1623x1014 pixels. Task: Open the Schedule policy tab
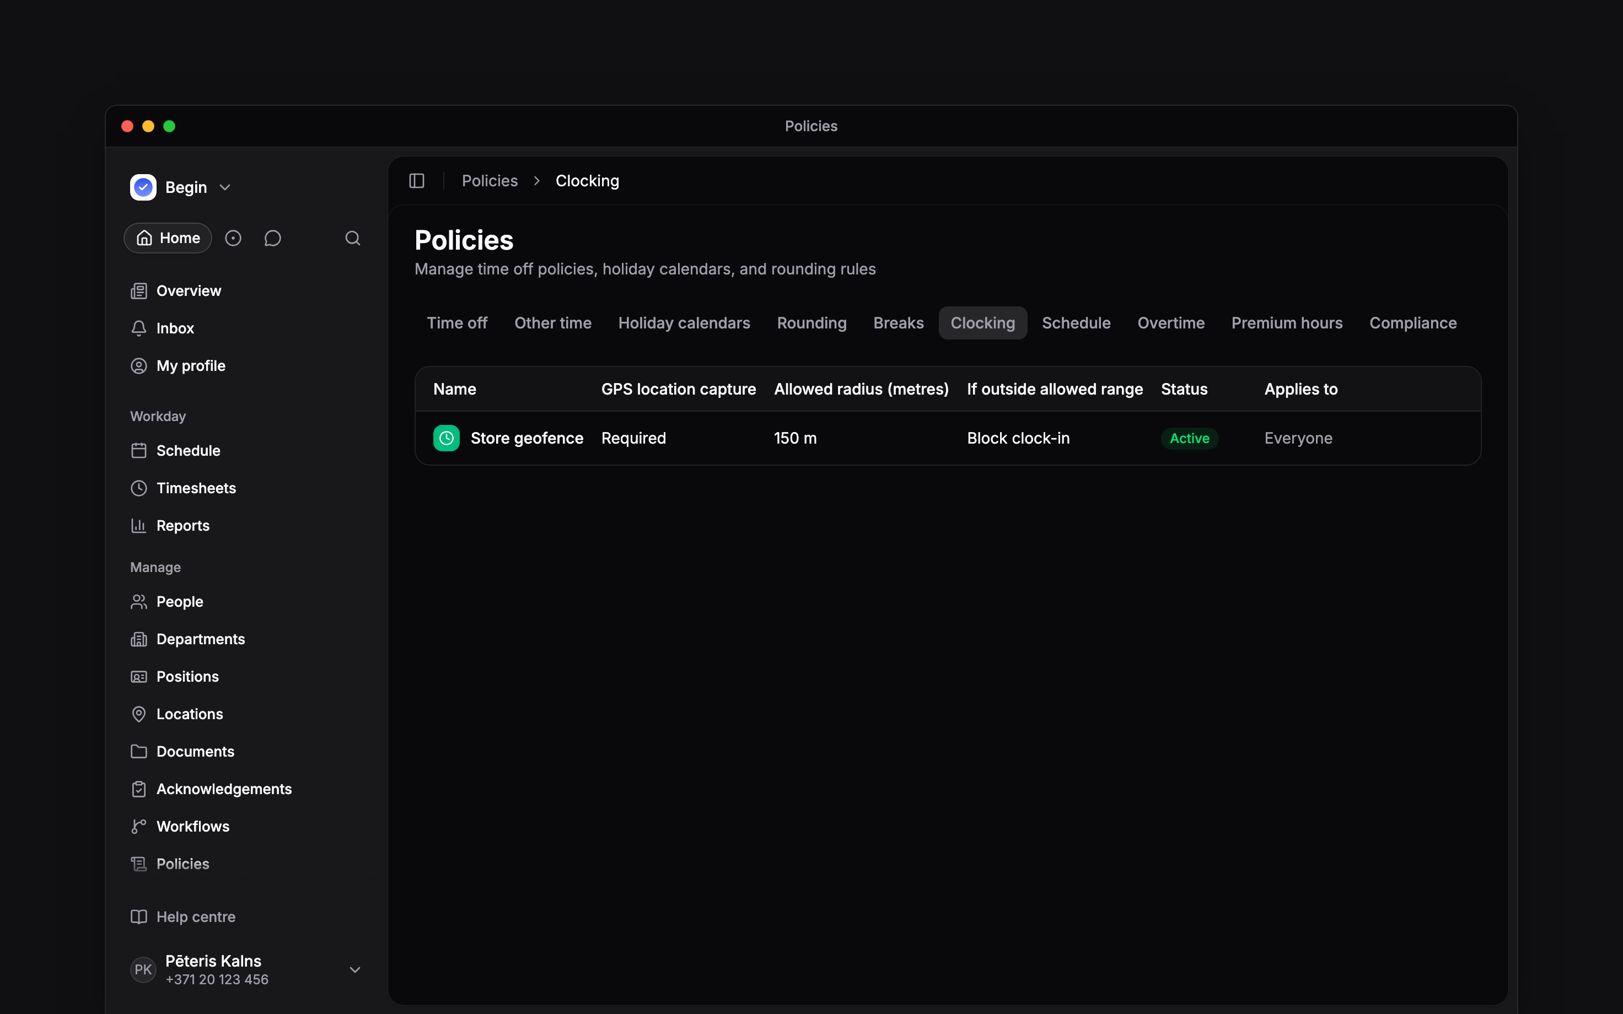pos(1076,323)
